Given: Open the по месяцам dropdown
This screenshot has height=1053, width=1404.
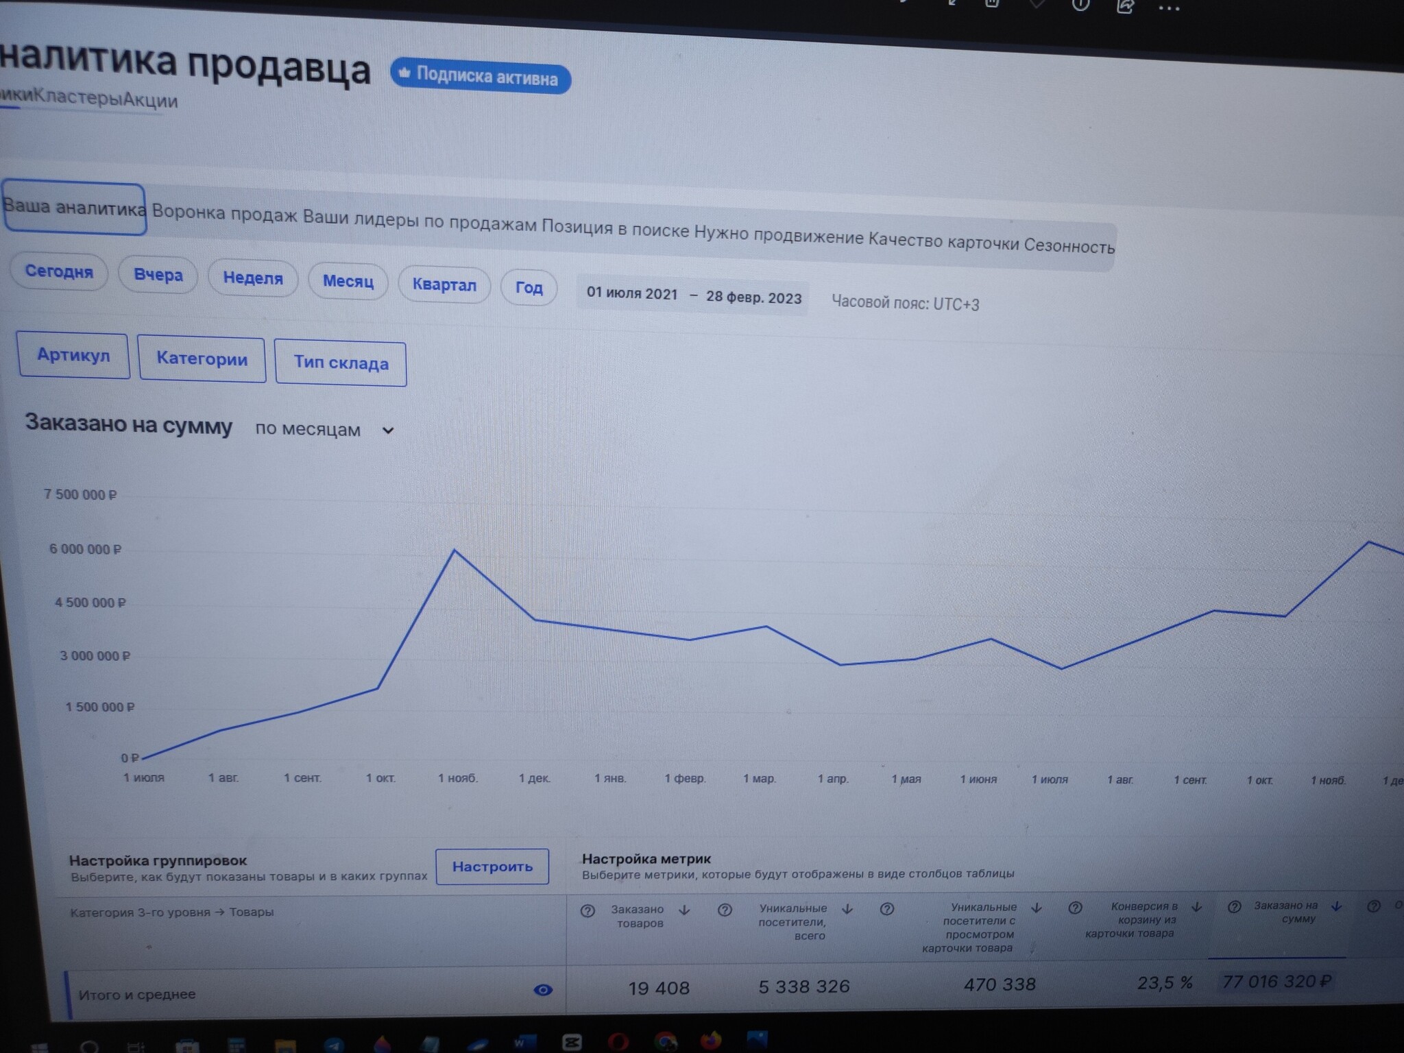Looking at the screenshot, I should tap(324, 430).
